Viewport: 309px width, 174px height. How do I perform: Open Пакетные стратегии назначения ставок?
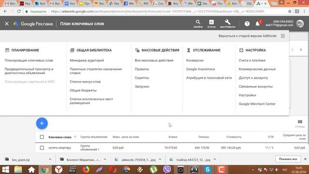[x=96, y=71]
